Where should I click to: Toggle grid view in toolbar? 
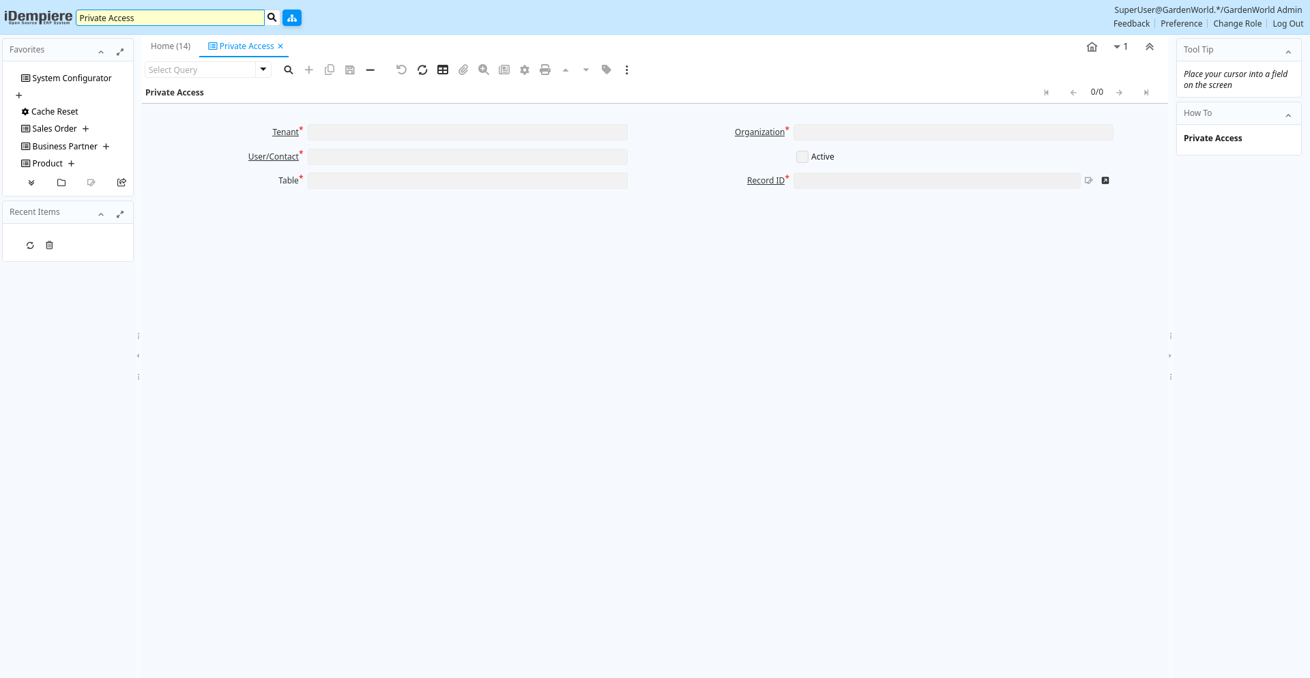[x=443, y=70]
